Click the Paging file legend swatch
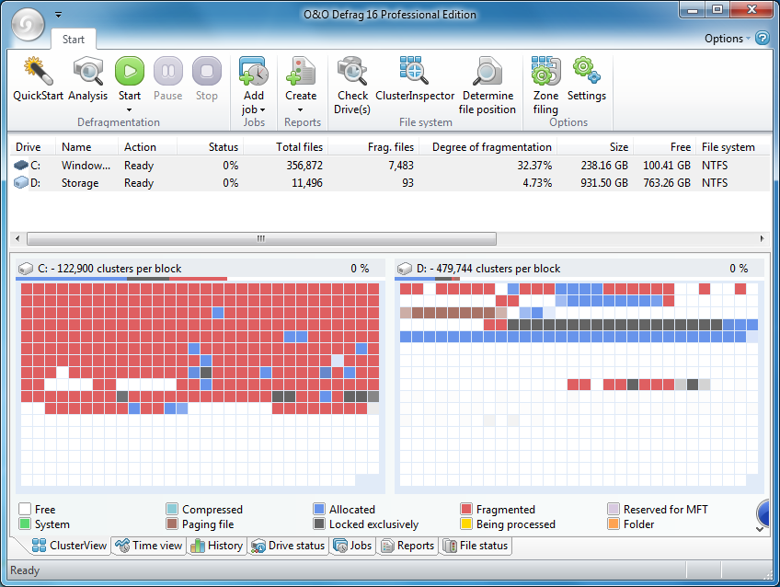This screenshot has width=780, height=587. (172, 524)
